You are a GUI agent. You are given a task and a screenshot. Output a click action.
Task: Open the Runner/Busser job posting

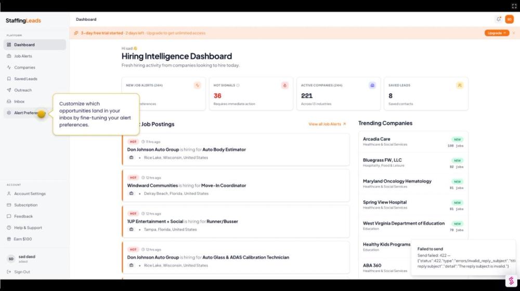(236, 221)
